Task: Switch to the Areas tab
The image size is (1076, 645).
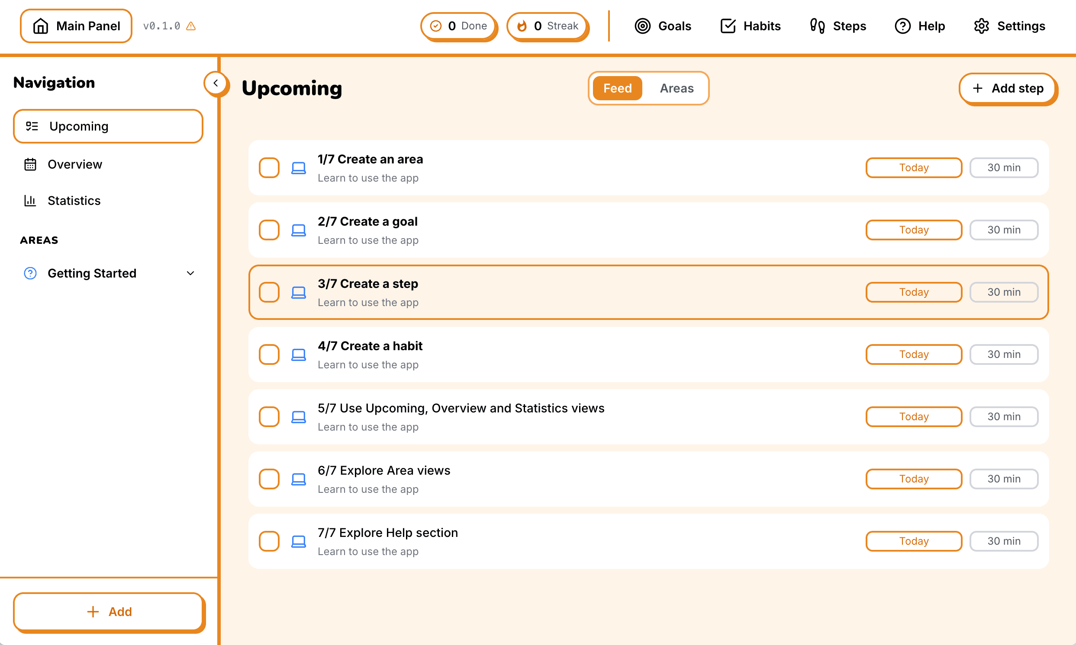Action: 676,88
